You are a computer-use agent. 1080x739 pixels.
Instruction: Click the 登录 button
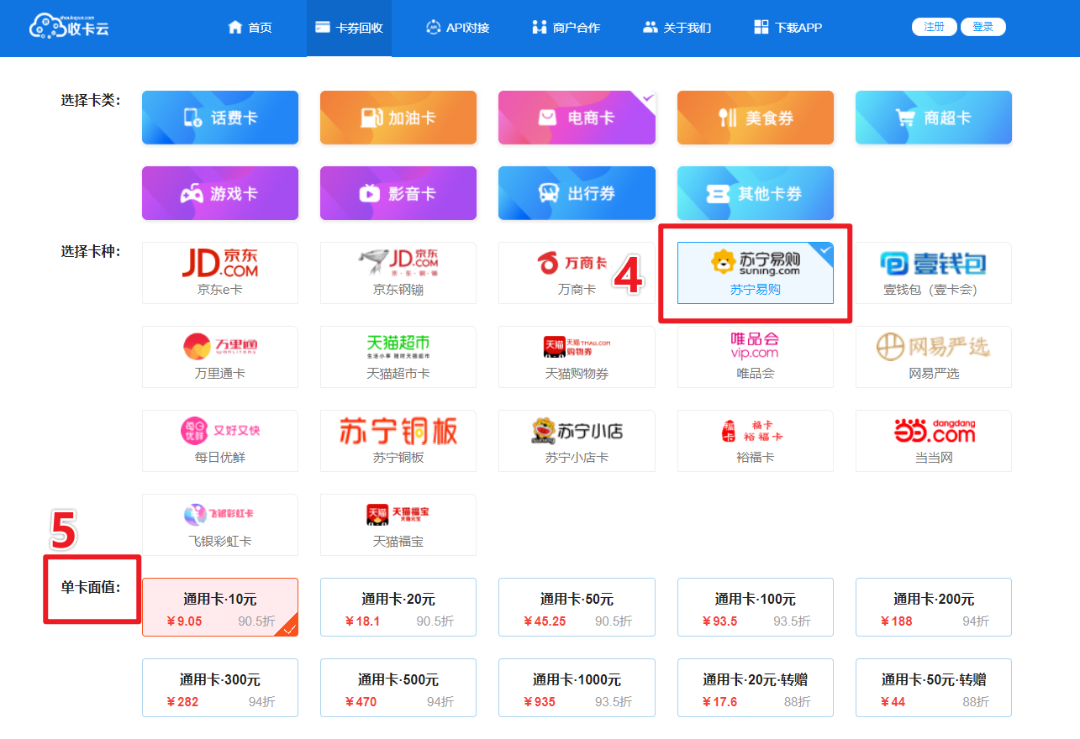983,27
